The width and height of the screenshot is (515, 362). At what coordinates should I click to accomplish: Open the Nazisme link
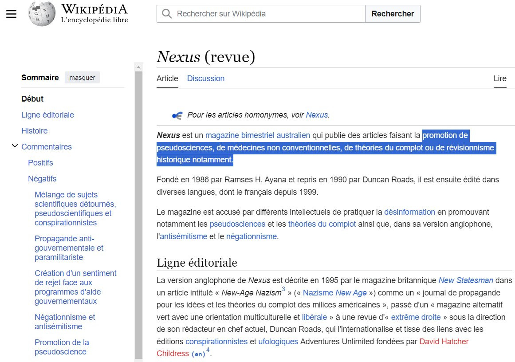[x=318, y=293]
